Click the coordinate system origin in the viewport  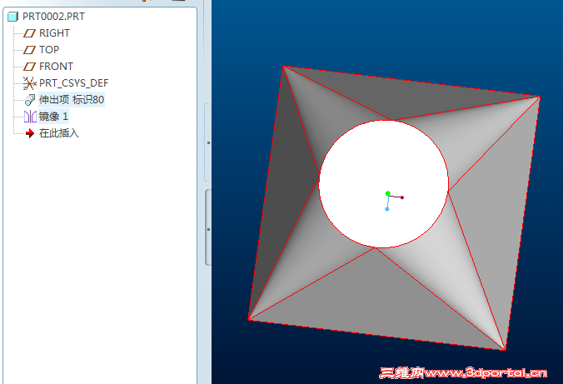point(388,193)
